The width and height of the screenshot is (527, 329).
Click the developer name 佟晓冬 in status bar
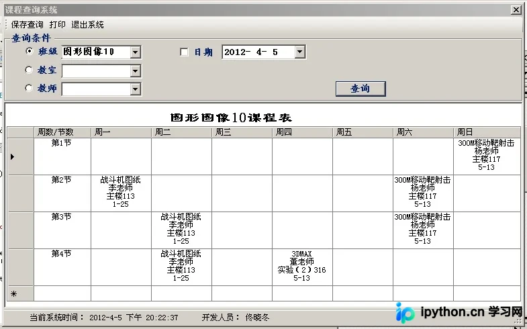[x=257, y=317]
